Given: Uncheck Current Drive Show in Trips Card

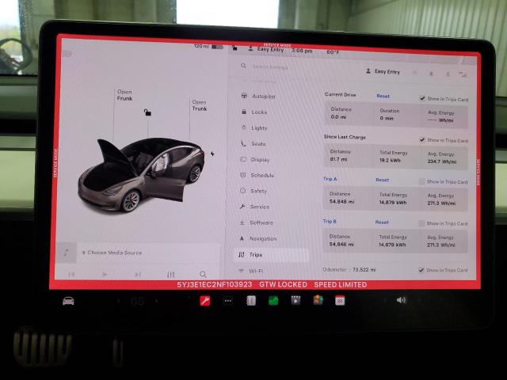Looking at the screenshot, I should click(x=422, y=98).
